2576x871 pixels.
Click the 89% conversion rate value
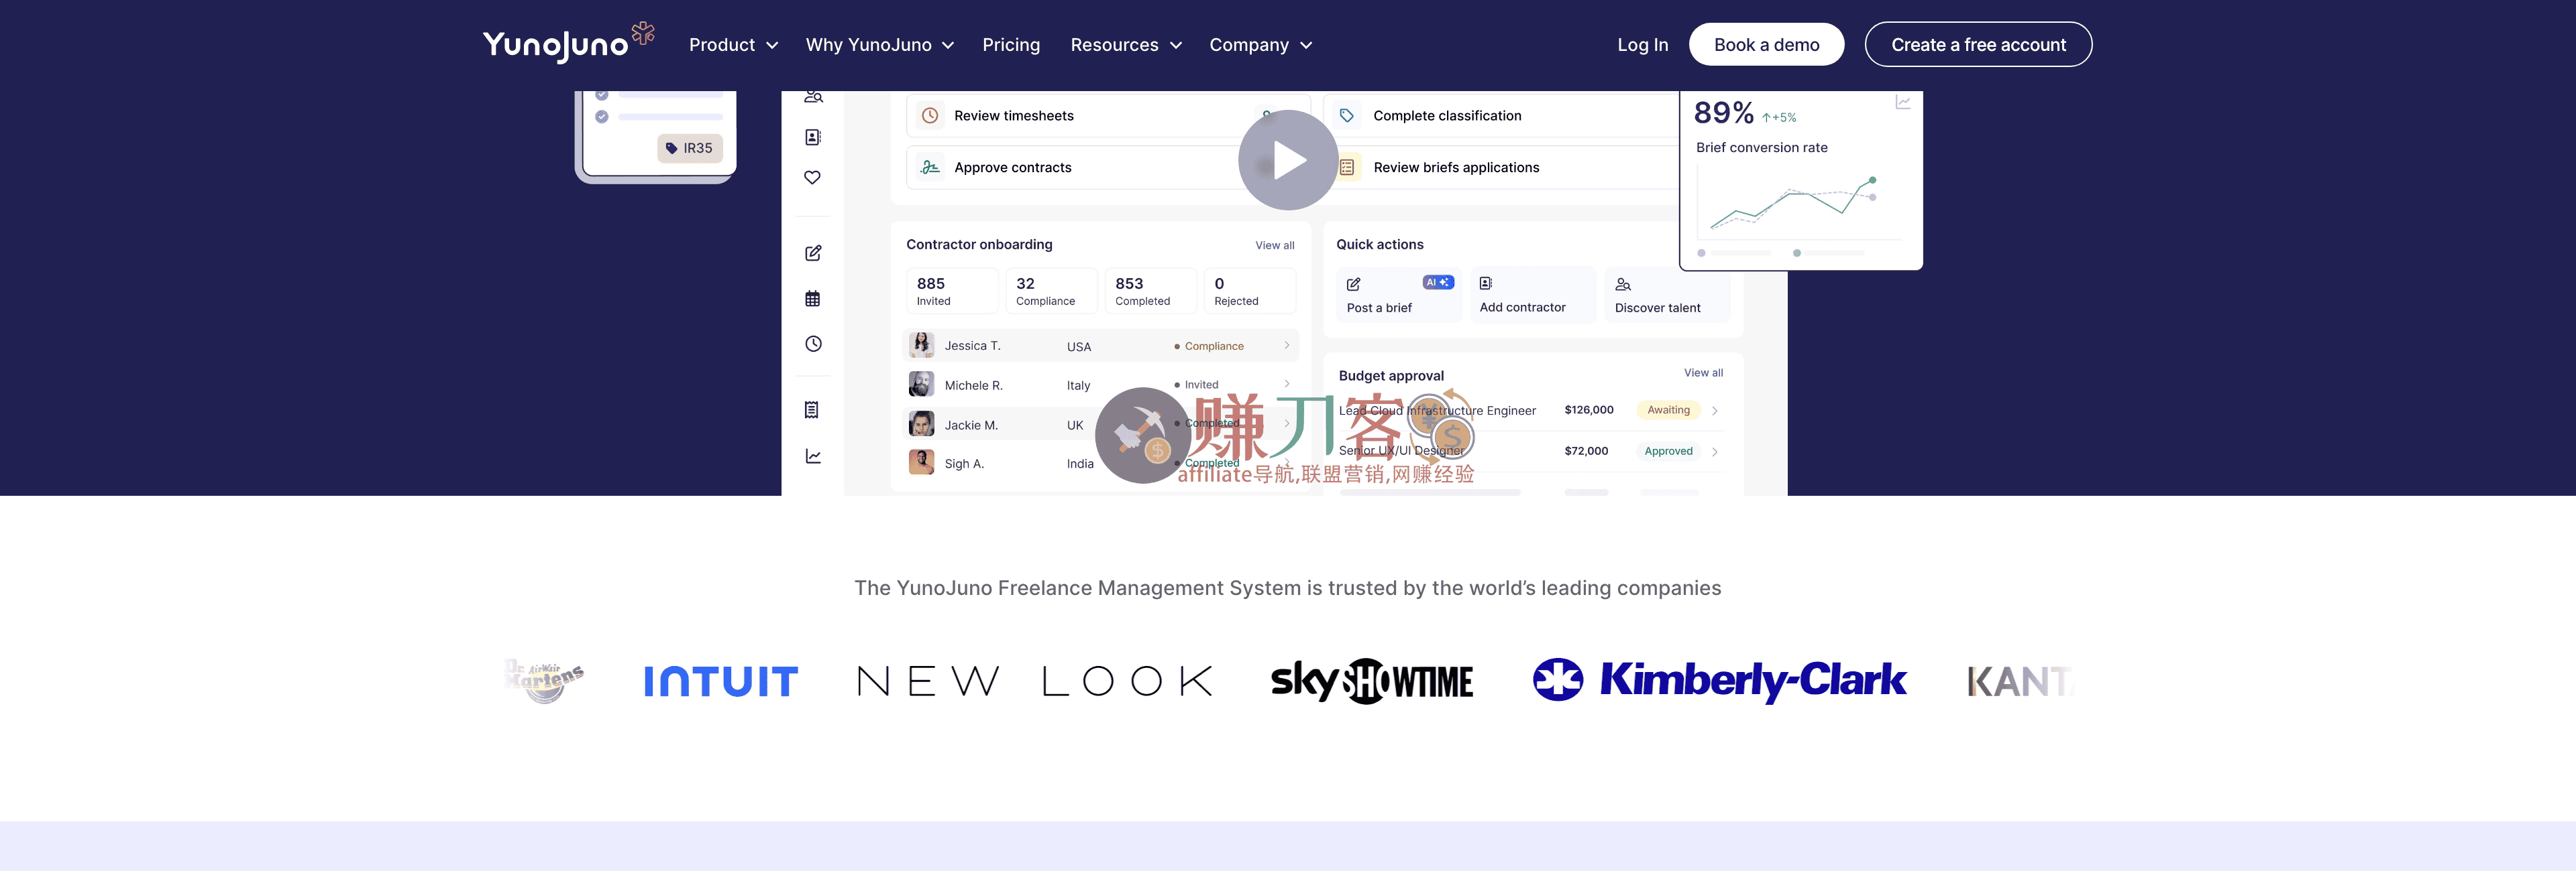1723,113
